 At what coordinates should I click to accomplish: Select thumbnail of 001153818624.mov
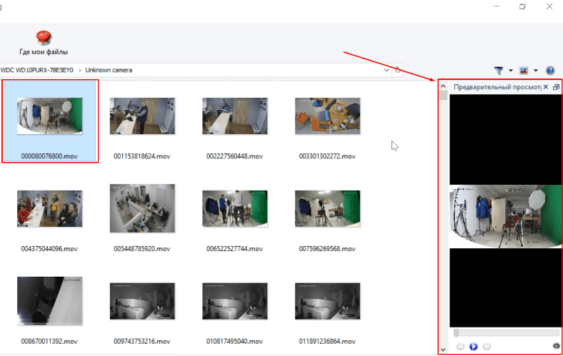click(142, 116)
